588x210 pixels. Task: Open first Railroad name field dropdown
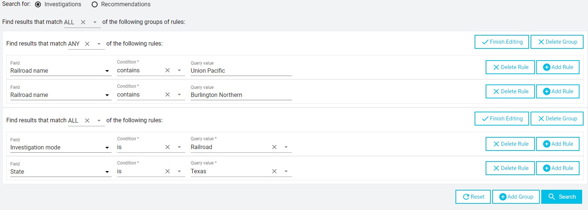pyautogui.click(x=107, y=71)
